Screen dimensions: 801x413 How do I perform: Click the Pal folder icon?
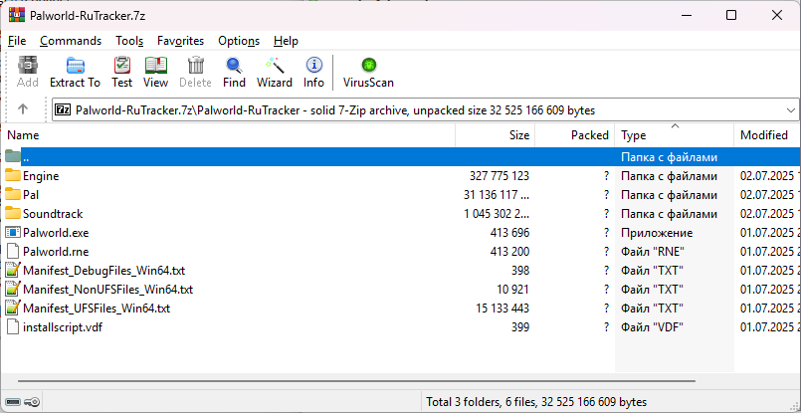[x=13, y=195]
